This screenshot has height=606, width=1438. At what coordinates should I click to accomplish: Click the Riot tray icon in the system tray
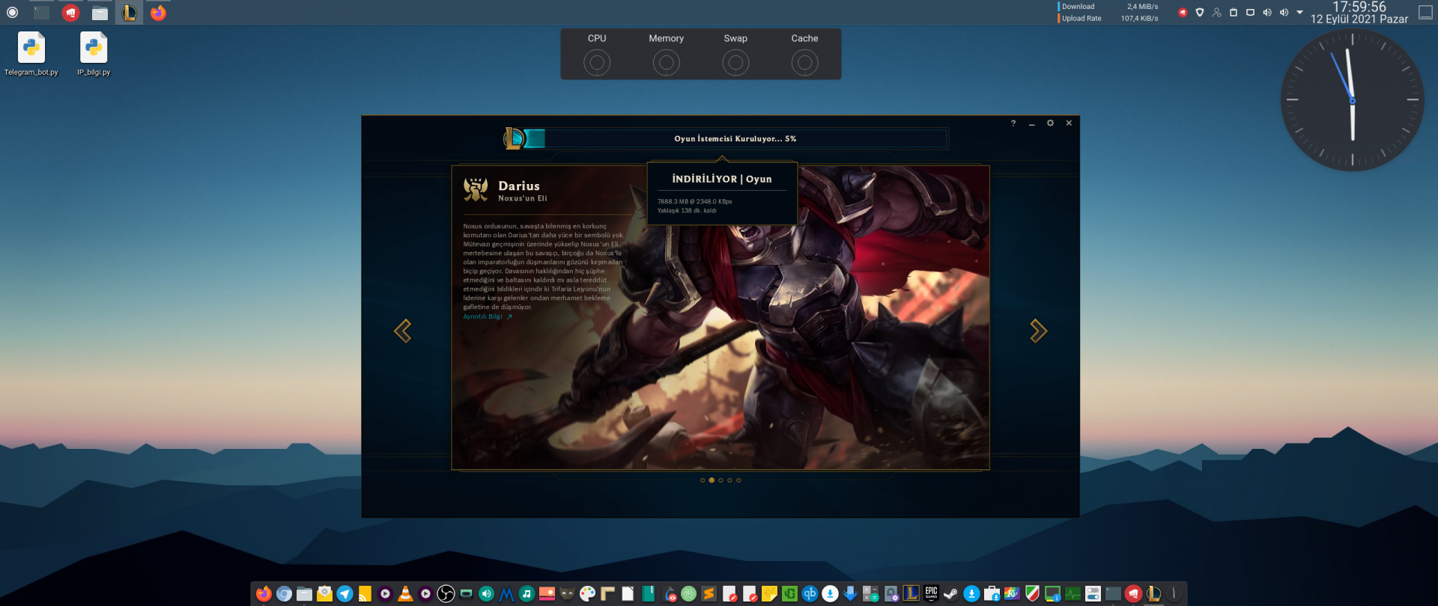coord(1183,13)
